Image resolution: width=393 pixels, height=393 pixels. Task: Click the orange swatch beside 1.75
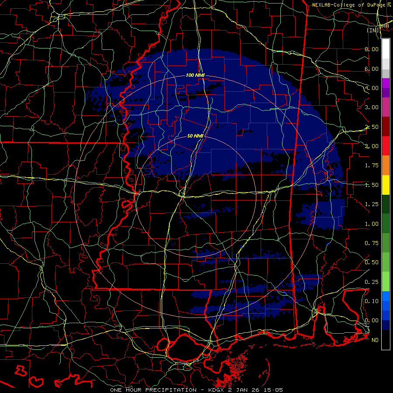(386, 165)
